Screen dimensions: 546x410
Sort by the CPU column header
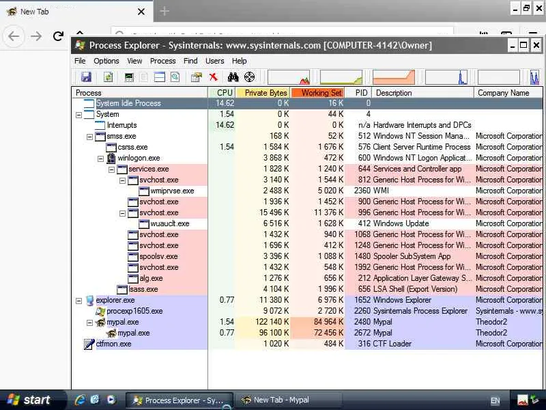pyautogui.click(x=222, y=93)
